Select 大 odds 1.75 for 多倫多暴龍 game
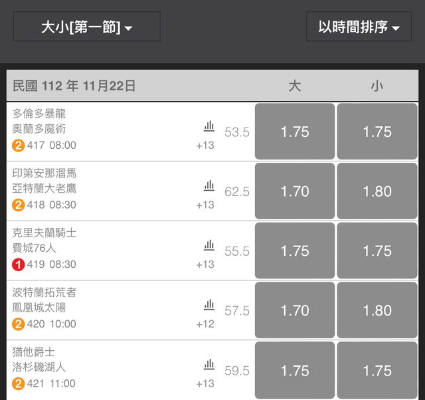425x400 pixels. click(x=295, y=132)
